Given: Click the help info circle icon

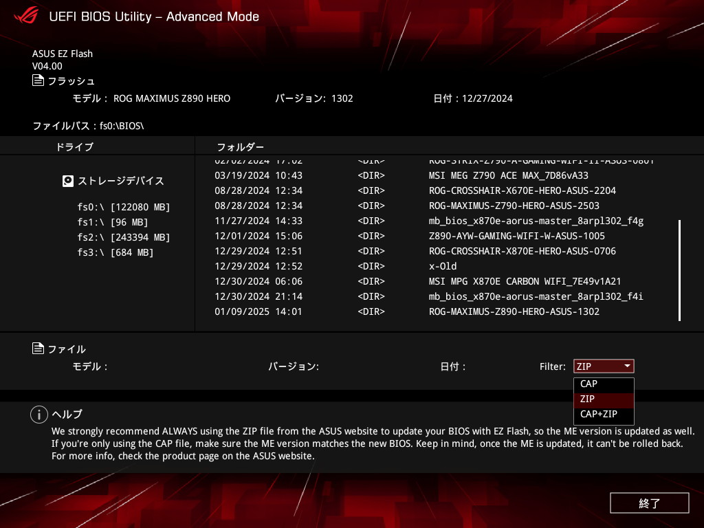Looking at the screenshot, I should click(x=39, y=414).
